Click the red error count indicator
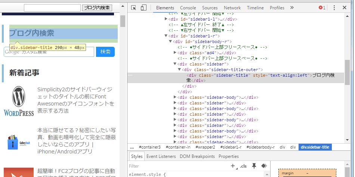This screenshot has height=177, width=355. (x=322, y=8)
